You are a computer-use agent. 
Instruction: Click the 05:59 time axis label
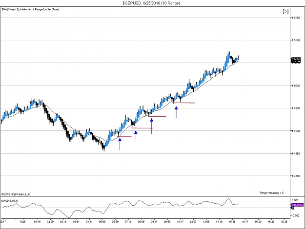[x=115, y=221]
